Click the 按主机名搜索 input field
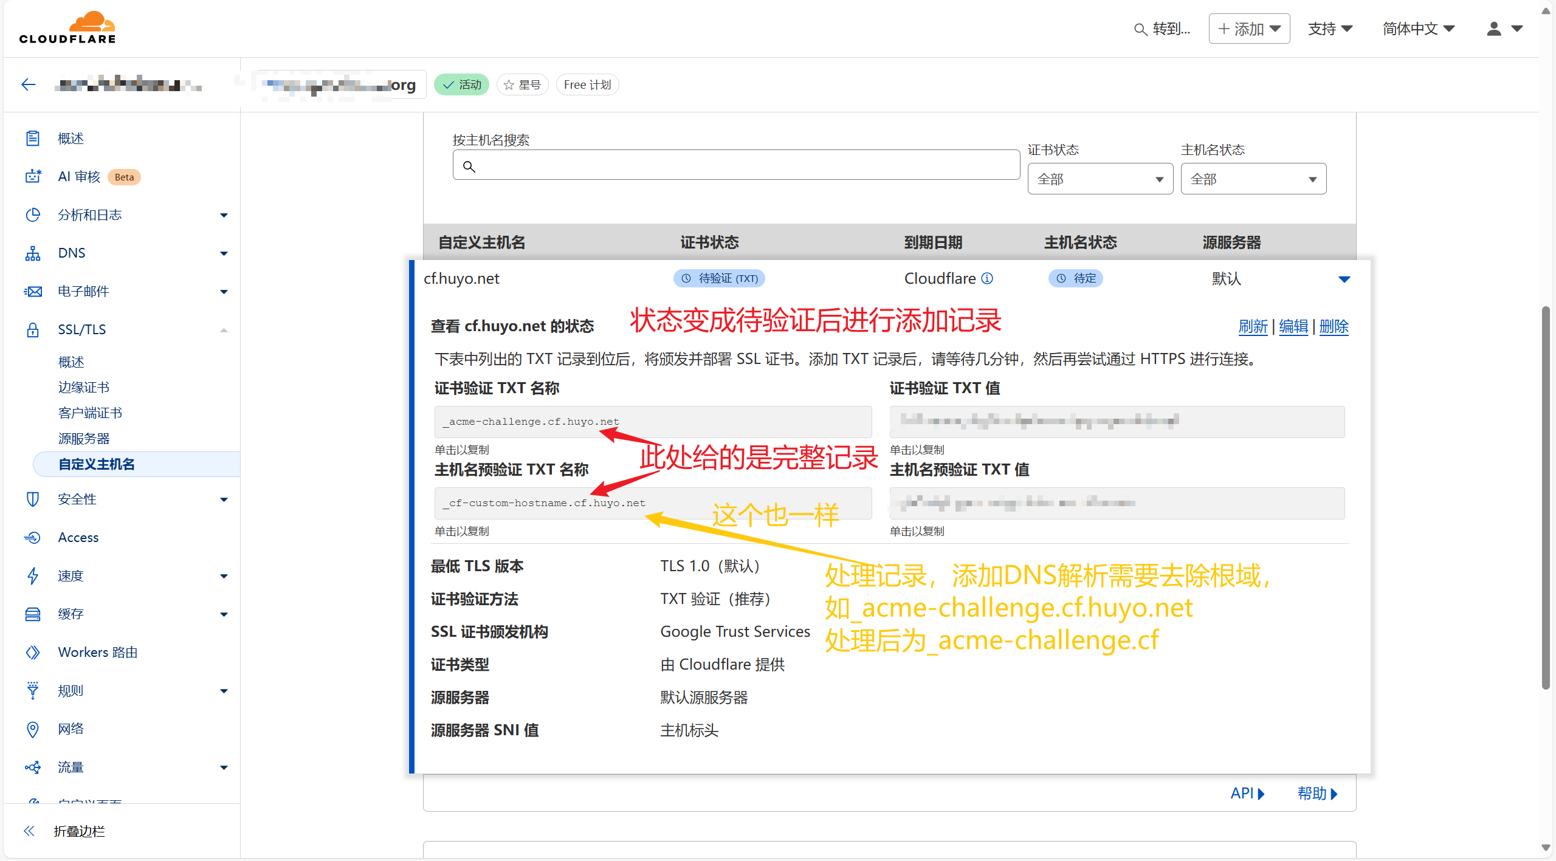 [736, 165]
